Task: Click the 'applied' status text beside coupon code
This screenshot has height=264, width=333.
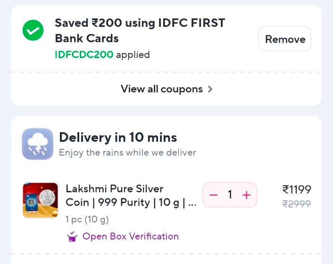Action: coord(133,55)
